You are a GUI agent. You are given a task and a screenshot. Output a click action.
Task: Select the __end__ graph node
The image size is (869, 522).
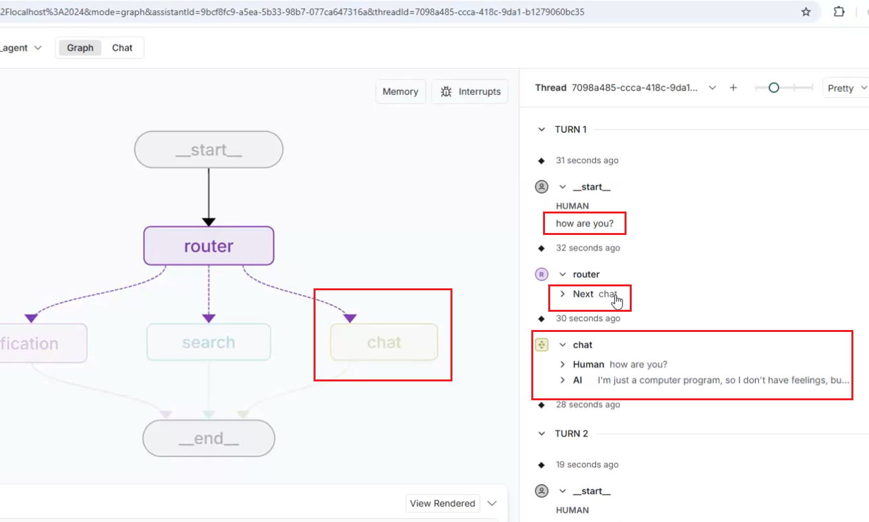coord(209,438)
